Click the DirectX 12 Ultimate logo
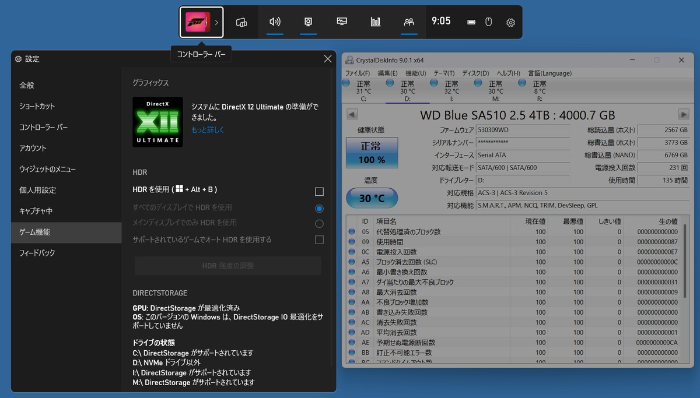The height and width of the screenshot is (398, 700). click(x=157, y=122)
